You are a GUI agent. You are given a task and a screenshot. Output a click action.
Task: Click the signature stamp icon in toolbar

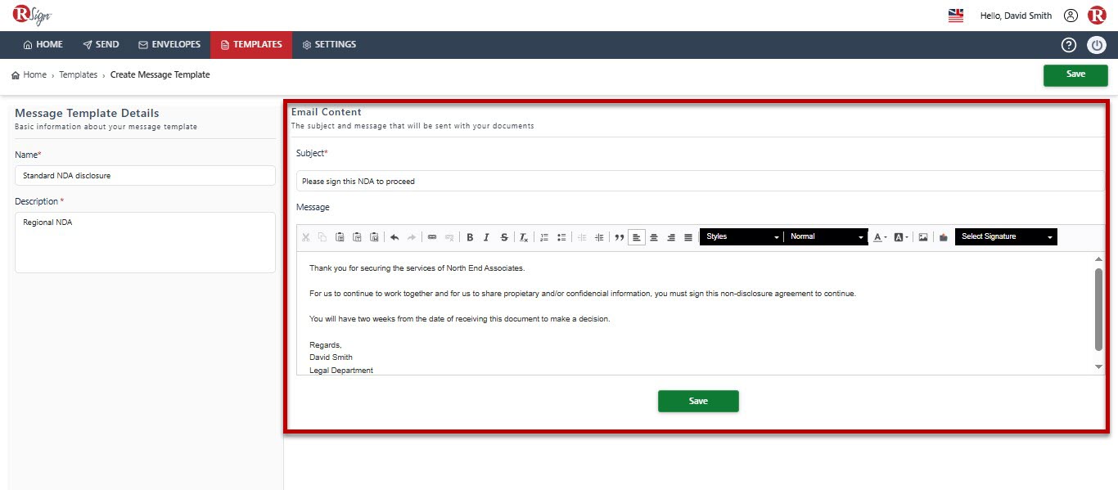pyautogui.click(x=943, y=237)
